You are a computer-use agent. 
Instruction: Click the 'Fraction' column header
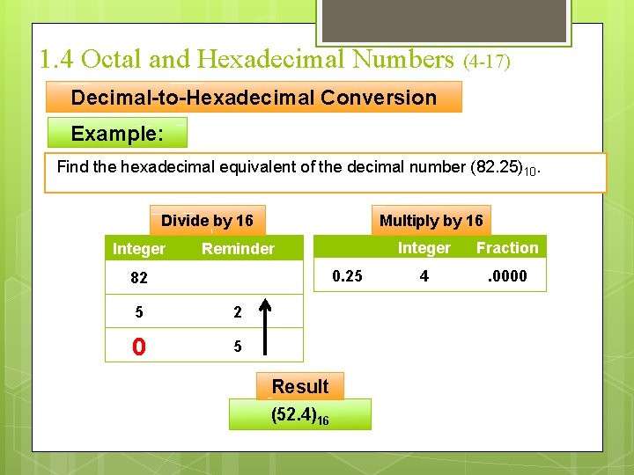point(507,247)
